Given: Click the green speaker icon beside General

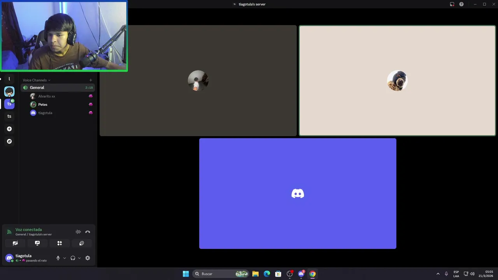Looking at the screenshot, I should (x=25, y=87).
